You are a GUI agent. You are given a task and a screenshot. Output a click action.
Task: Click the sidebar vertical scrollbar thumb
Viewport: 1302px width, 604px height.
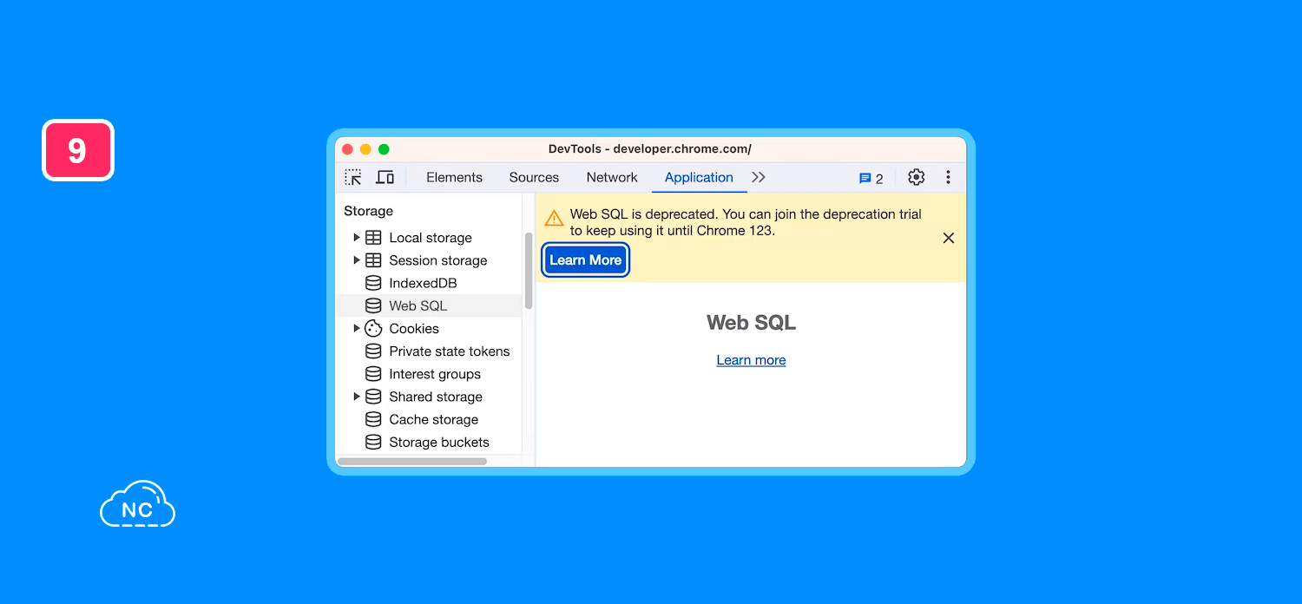pos(529,271)
